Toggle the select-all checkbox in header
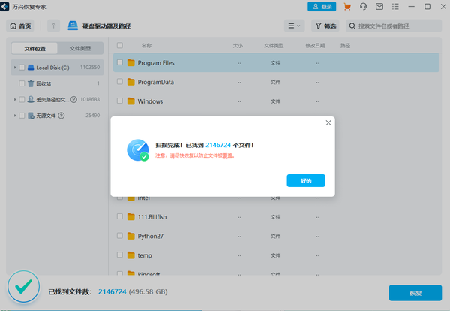The image size is (450, 311). (x=120, y=46)
